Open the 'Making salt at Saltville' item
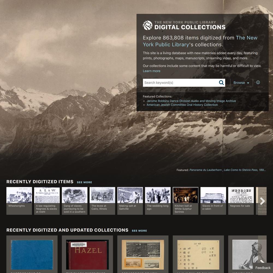Screen dimensions: 273x273 pyautogui.click(x=130, y=201)
